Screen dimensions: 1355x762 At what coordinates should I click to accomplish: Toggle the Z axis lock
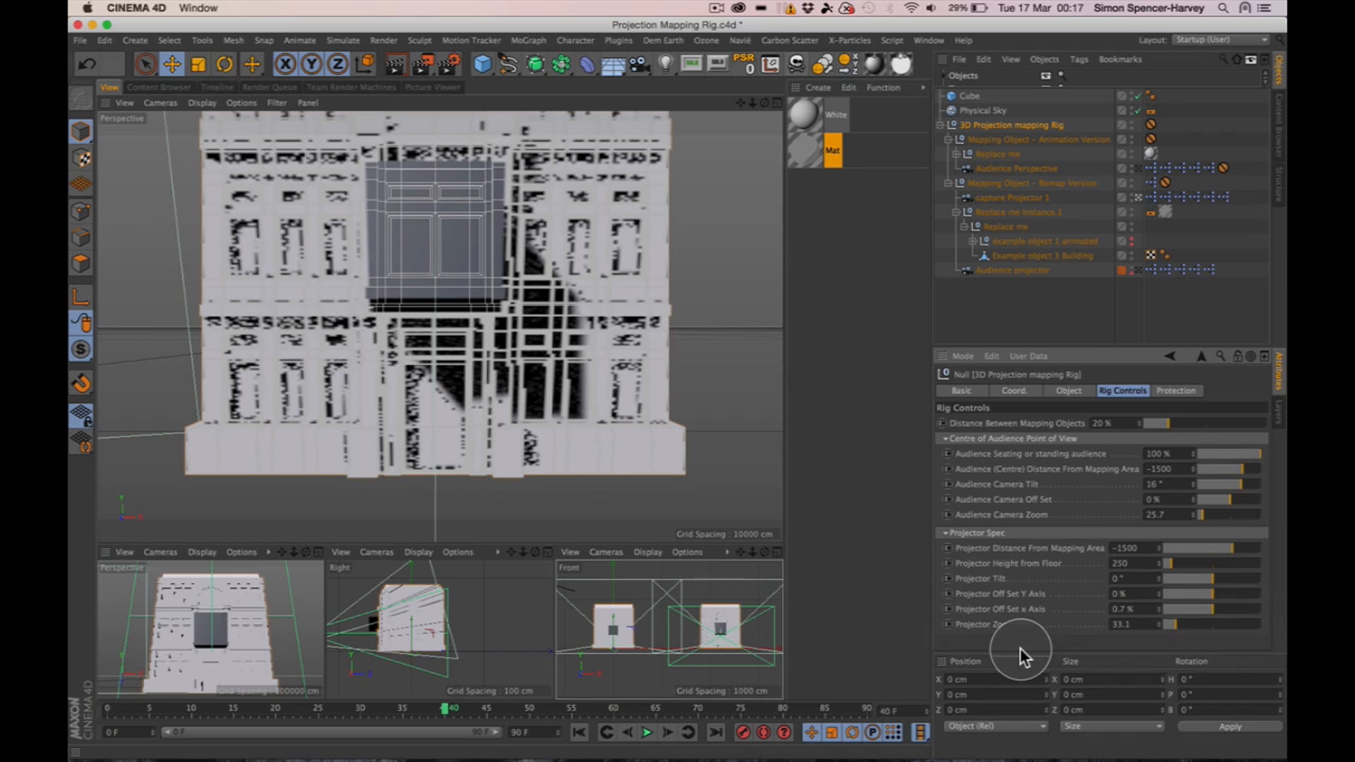point(337,65)
